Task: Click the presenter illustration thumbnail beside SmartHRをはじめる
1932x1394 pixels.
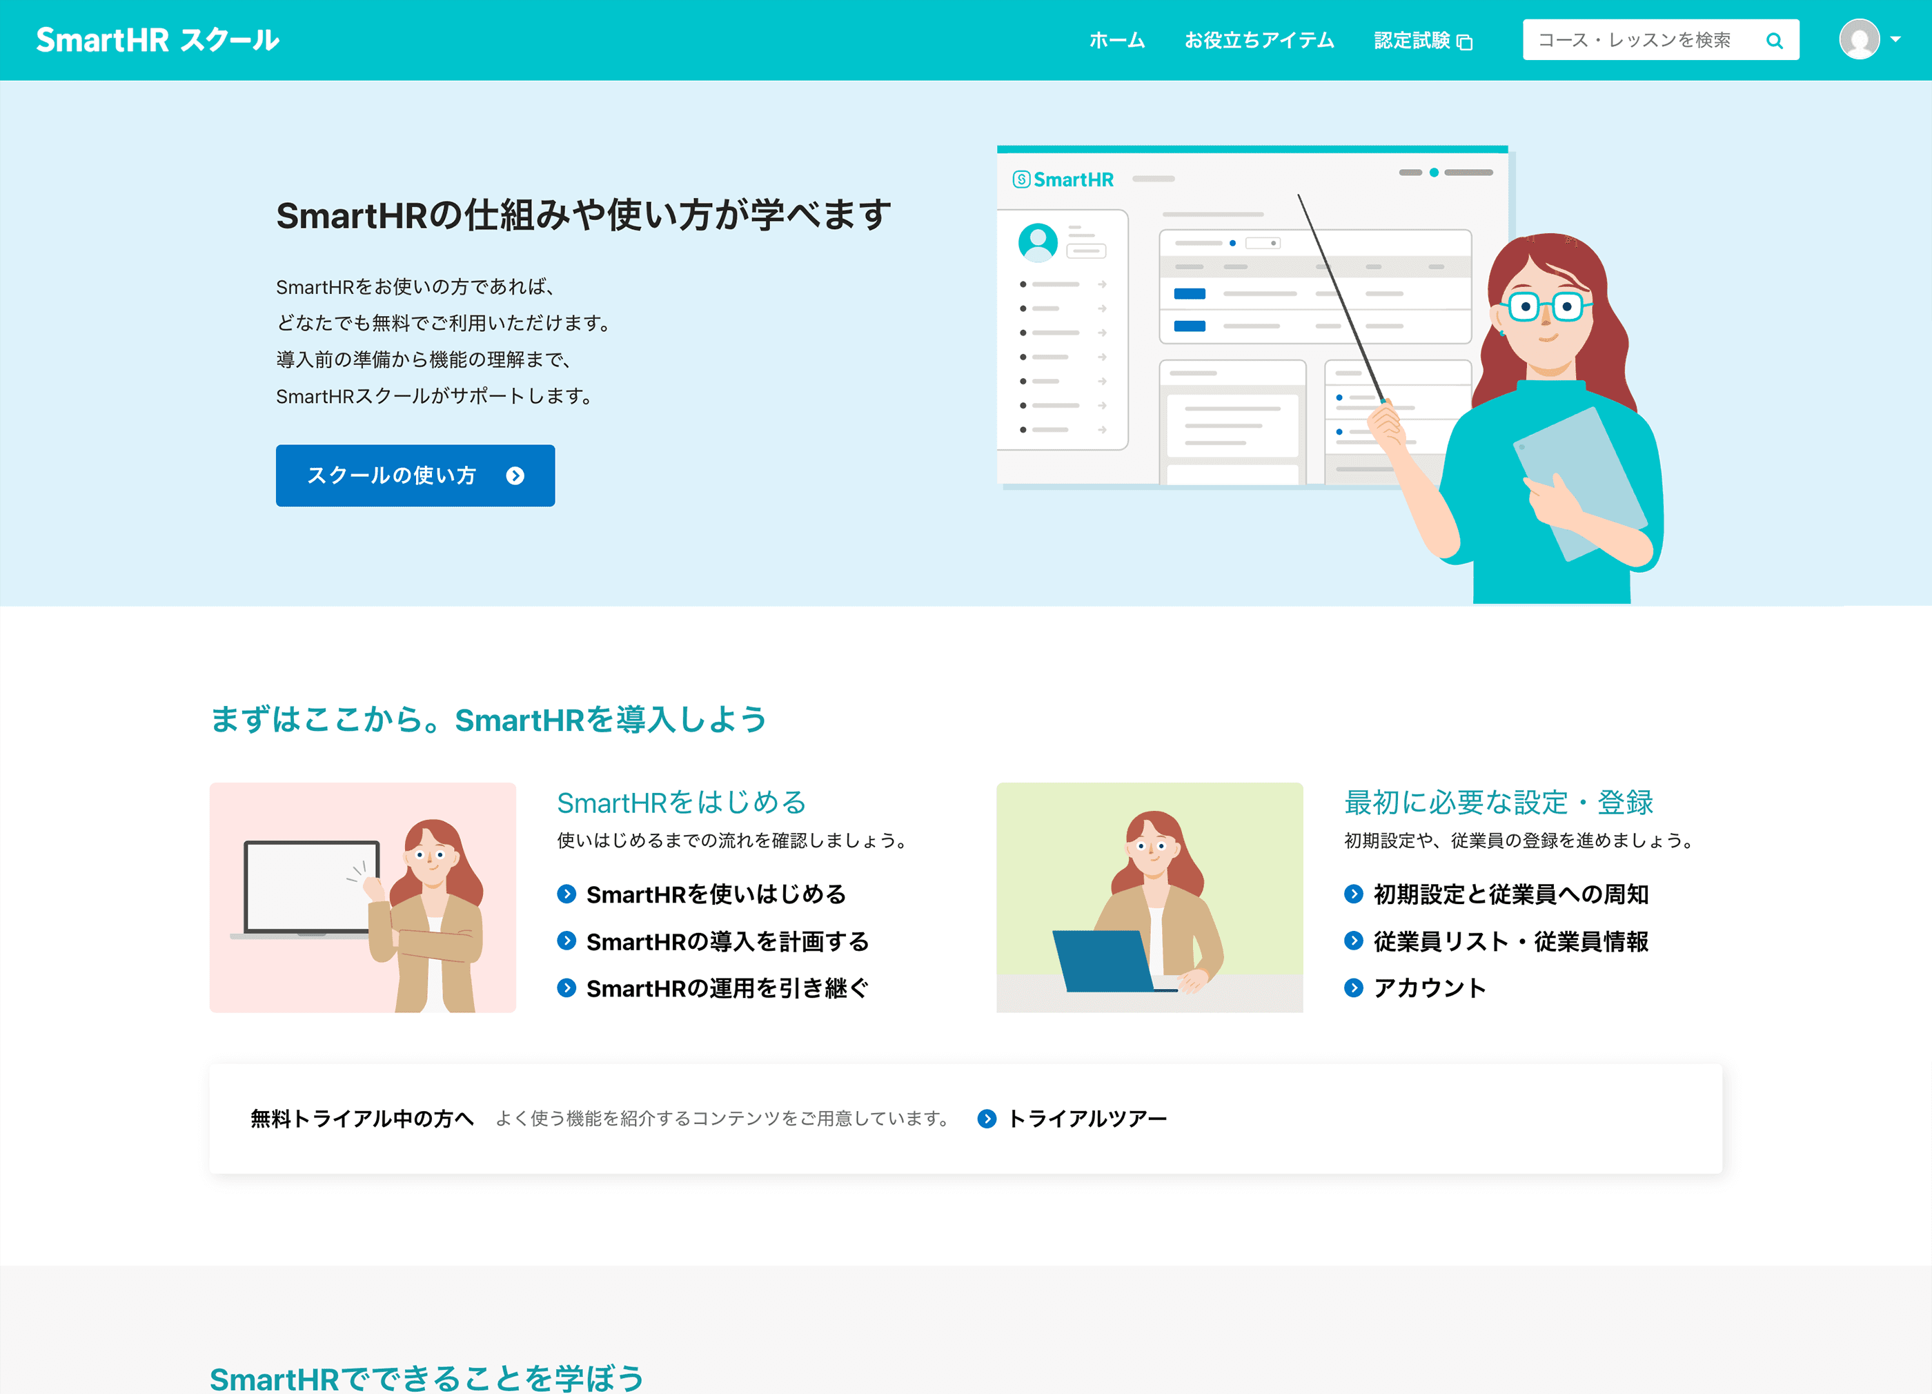Action: click(x=362, y=896)
